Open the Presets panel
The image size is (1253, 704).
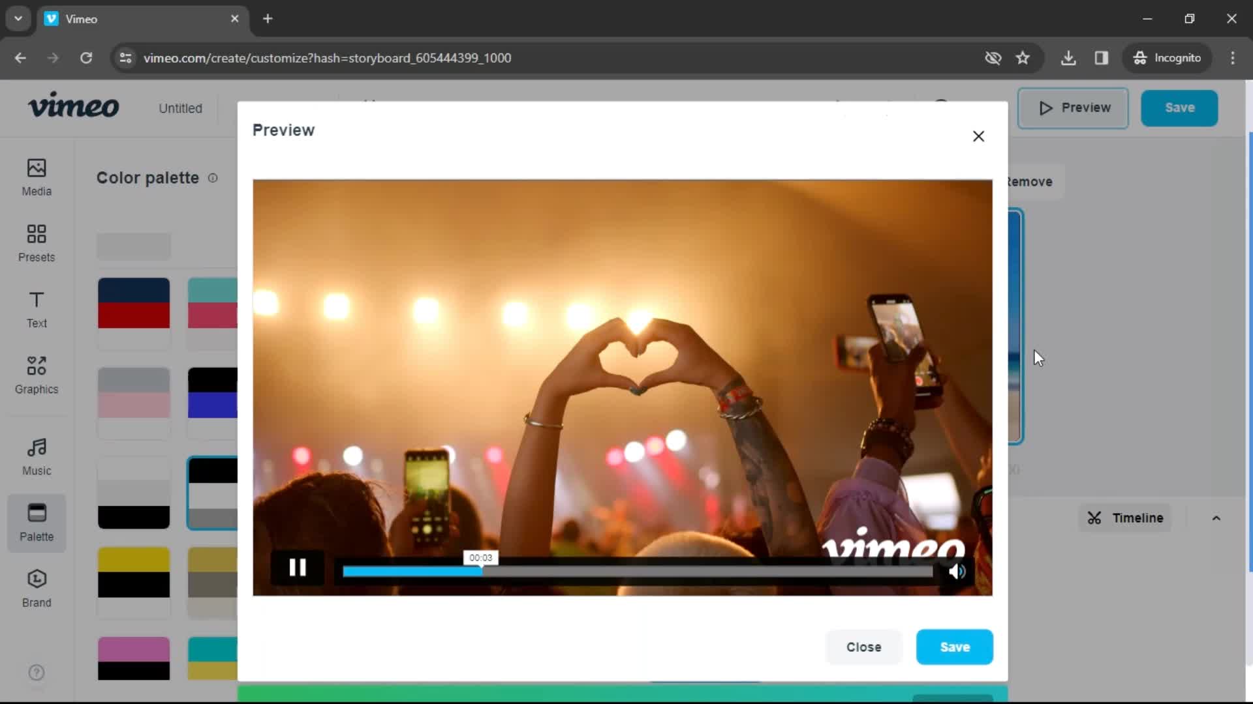tap(36, 242)
